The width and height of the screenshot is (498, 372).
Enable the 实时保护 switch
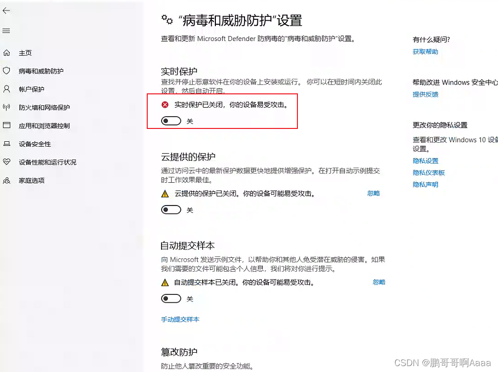[170, 121]
